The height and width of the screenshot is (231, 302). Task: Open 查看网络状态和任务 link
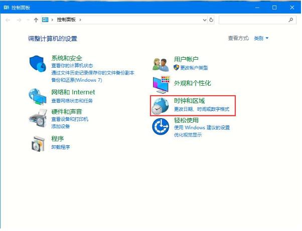coord(72,101)
